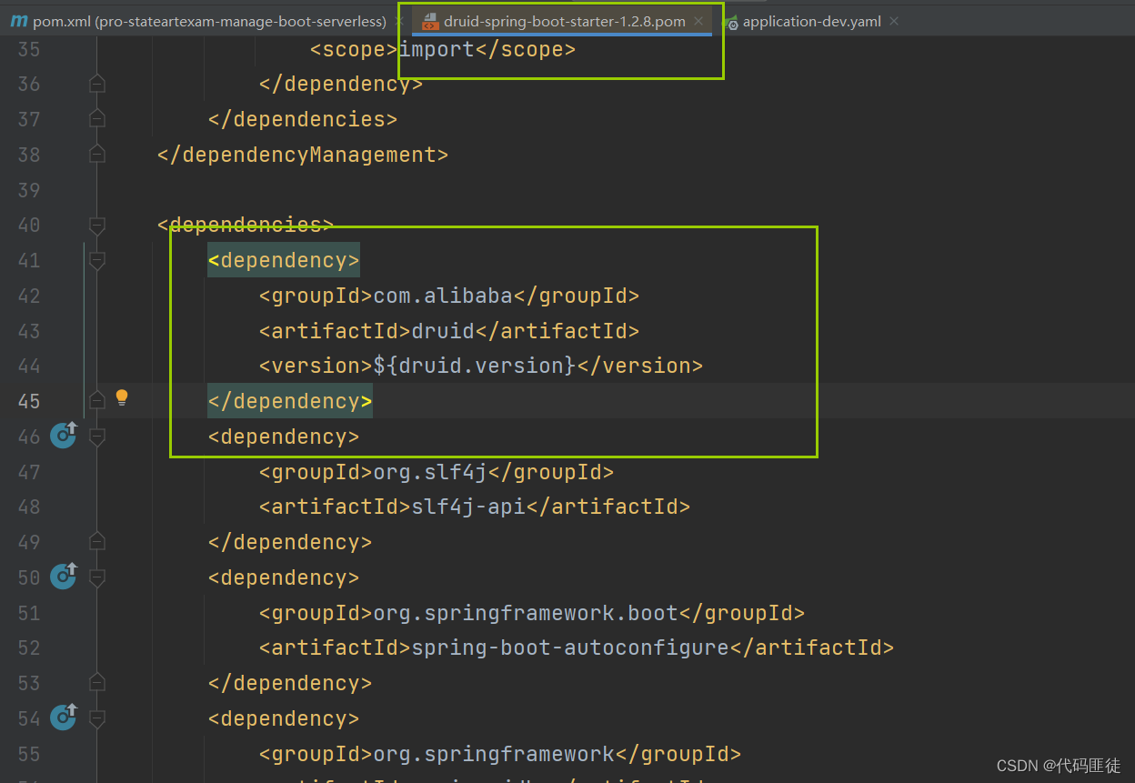Click the druid pom file icon in its tab
The height and width of the screenshot is (783, 1135).
(429, 20)
